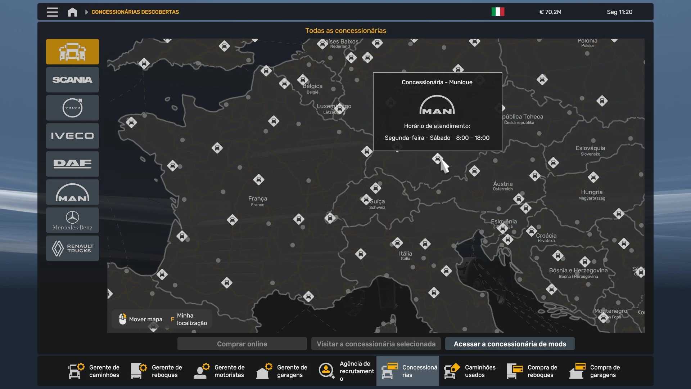Select all-brands truck filter at top
The height and width of the screenshot is (389, 691).
72,52
